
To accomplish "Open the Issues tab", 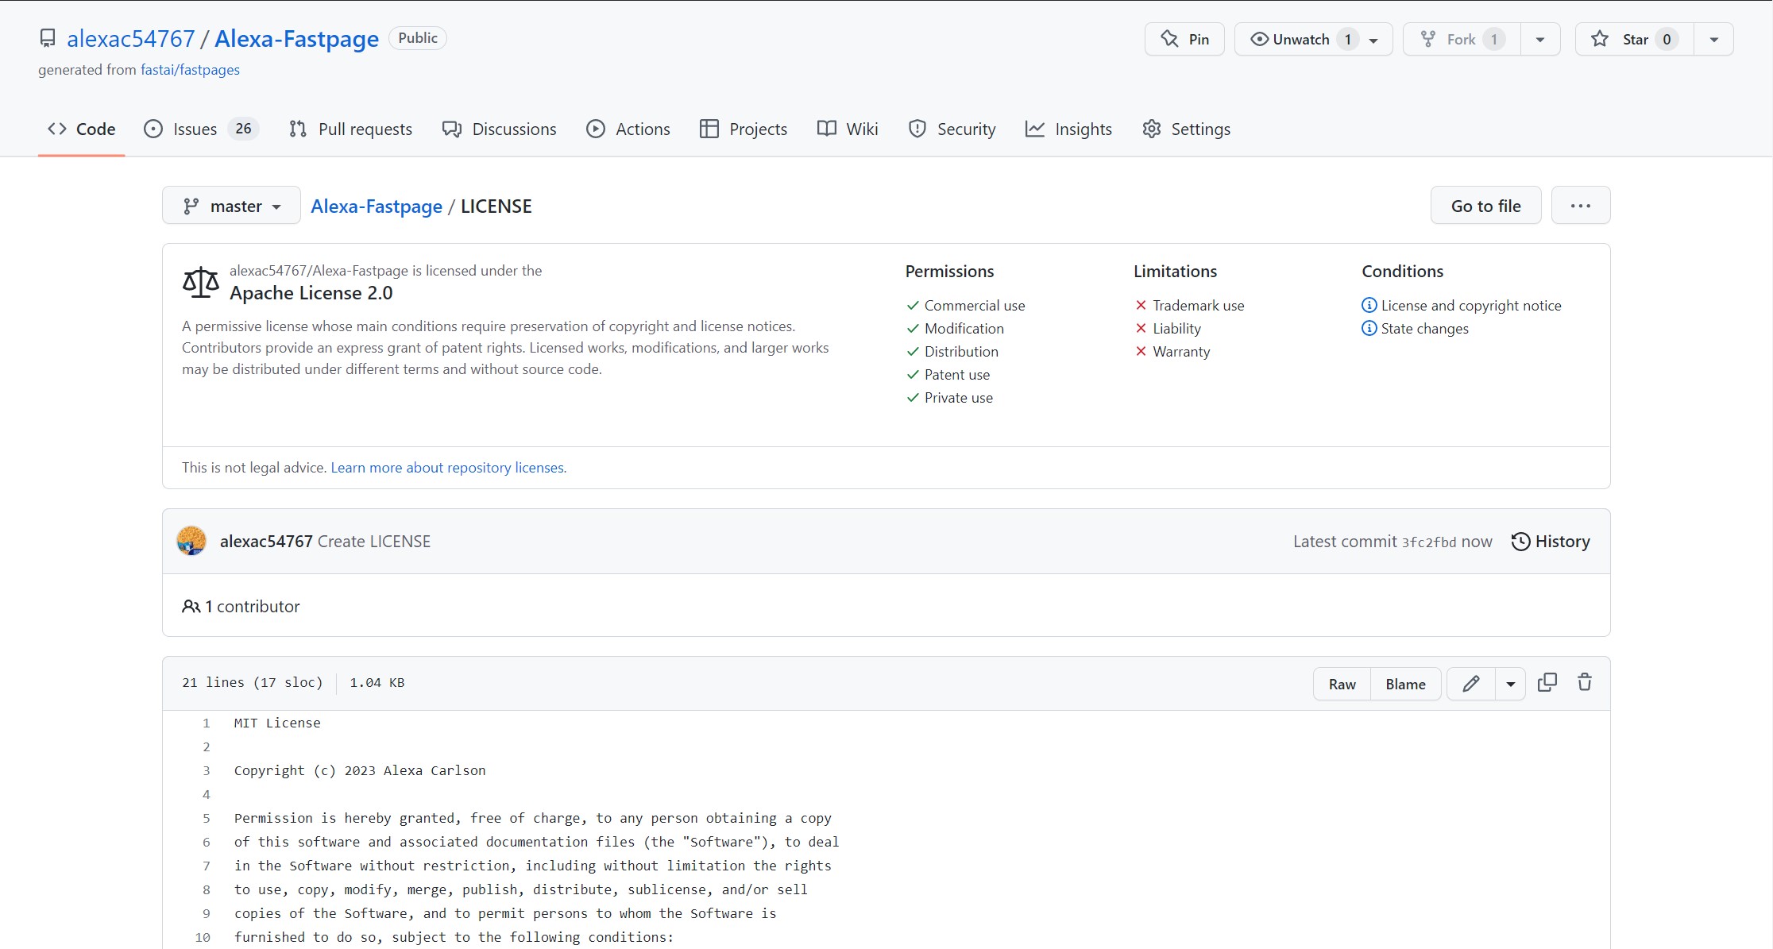I will click(x=201, y=129).
